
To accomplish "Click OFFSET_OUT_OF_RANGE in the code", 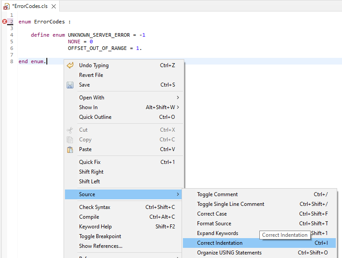I will [97, 48].
